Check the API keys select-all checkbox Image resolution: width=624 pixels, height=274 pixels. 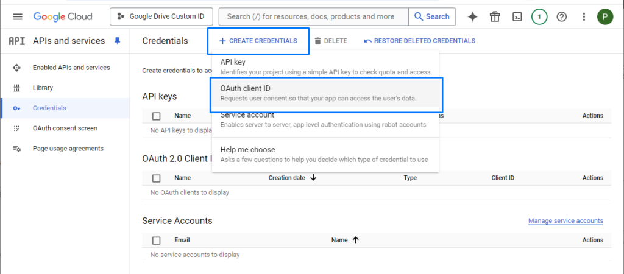click(157, 116)
